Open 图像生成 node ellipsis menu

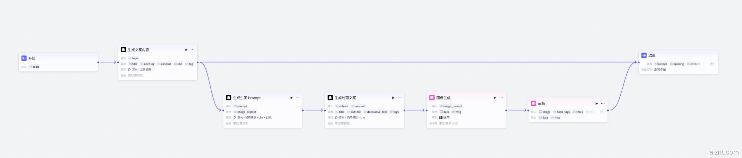click(501, 98)
